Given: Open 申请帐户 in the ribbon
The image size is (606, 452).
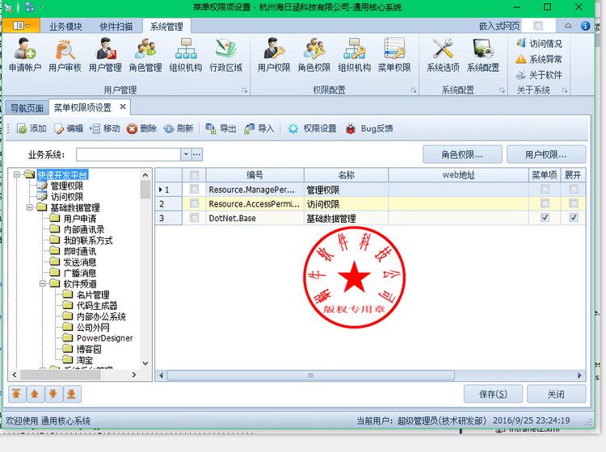Looking at the screenshot, I should (25, 55).
